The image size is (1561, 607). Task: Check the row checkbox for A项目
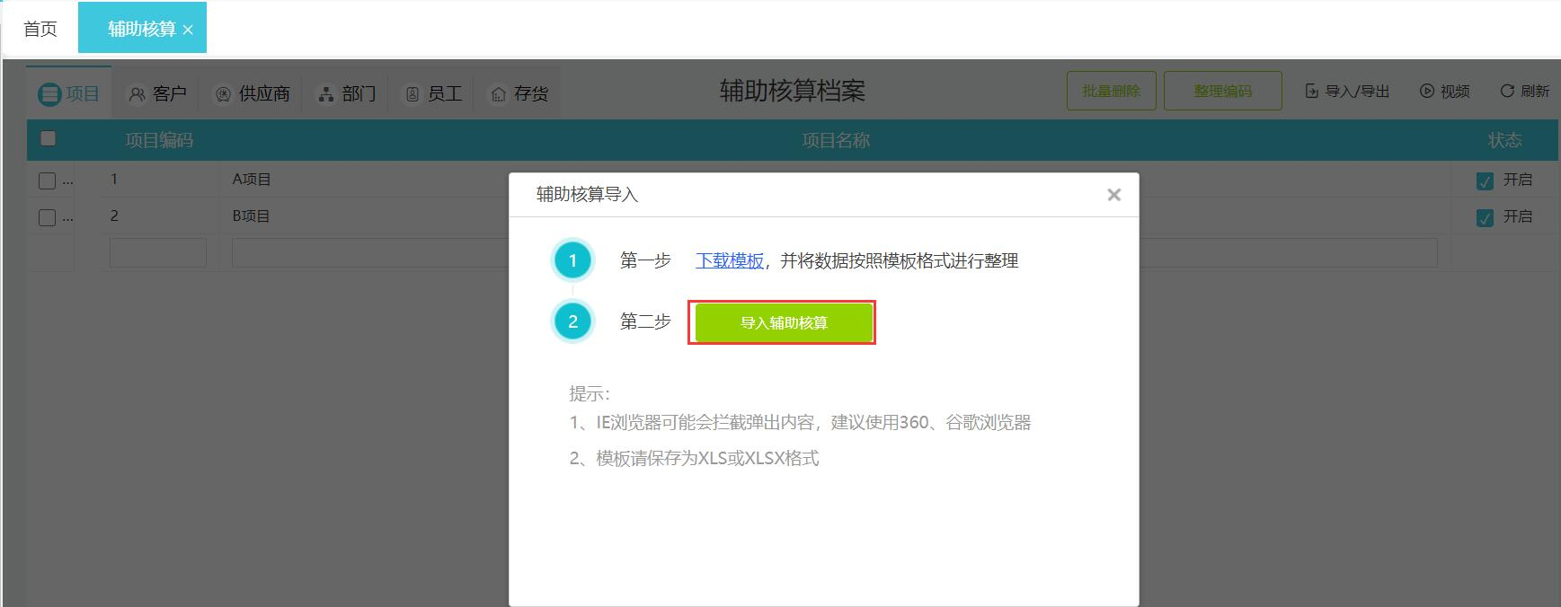coord(47,180)
